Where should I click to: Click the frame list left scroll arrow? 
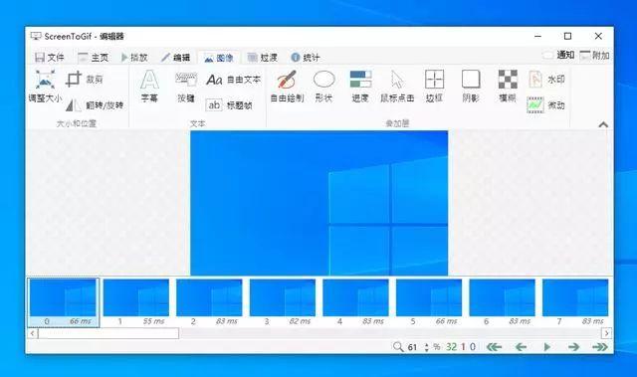tap(32, 333)
